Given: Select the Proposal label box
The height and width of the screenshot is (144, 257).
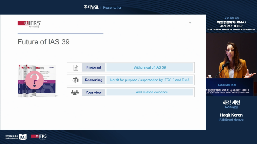Looking at the screenshot, I should tap(94, 67).
